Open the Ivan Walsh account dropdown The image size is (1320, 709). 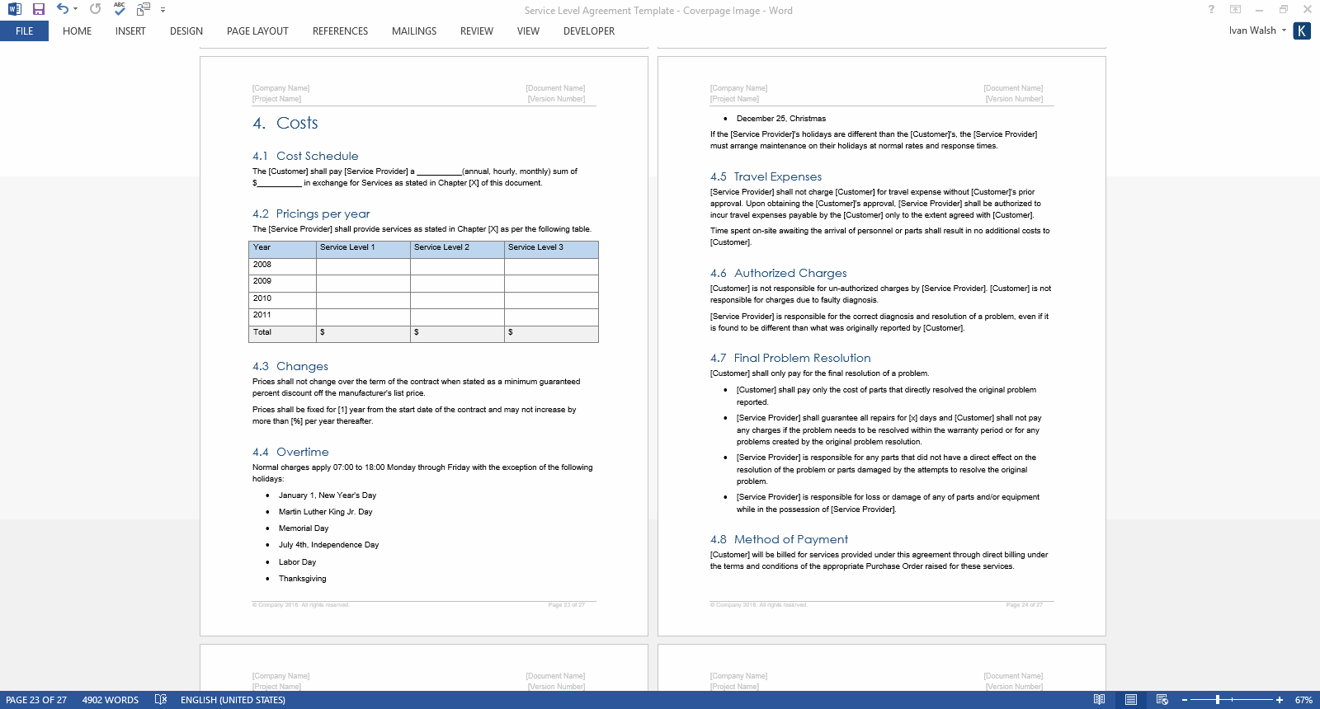1257,31
